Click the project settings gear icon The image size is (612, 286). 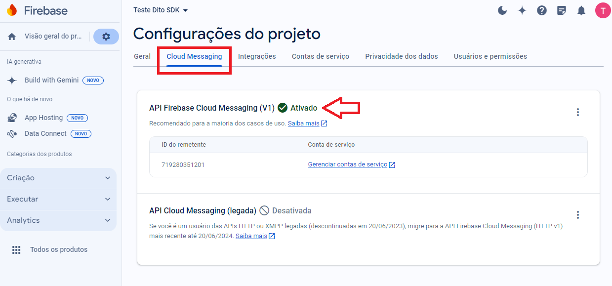[106, 37]
